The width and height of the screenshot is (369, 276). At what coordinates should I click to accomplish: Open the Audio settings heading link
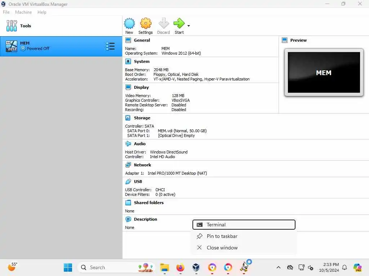[140, 144]
